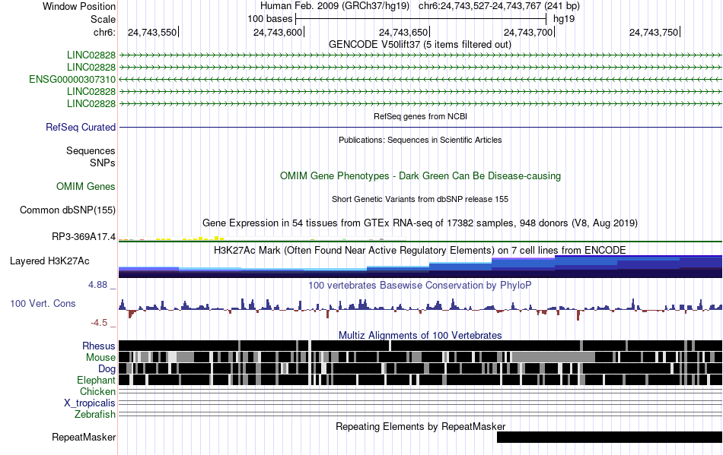Image resolution: width=723 pixels, height=455 pixels.
Task: Click the Rhesus species label
Action: [x=99, y=346]
